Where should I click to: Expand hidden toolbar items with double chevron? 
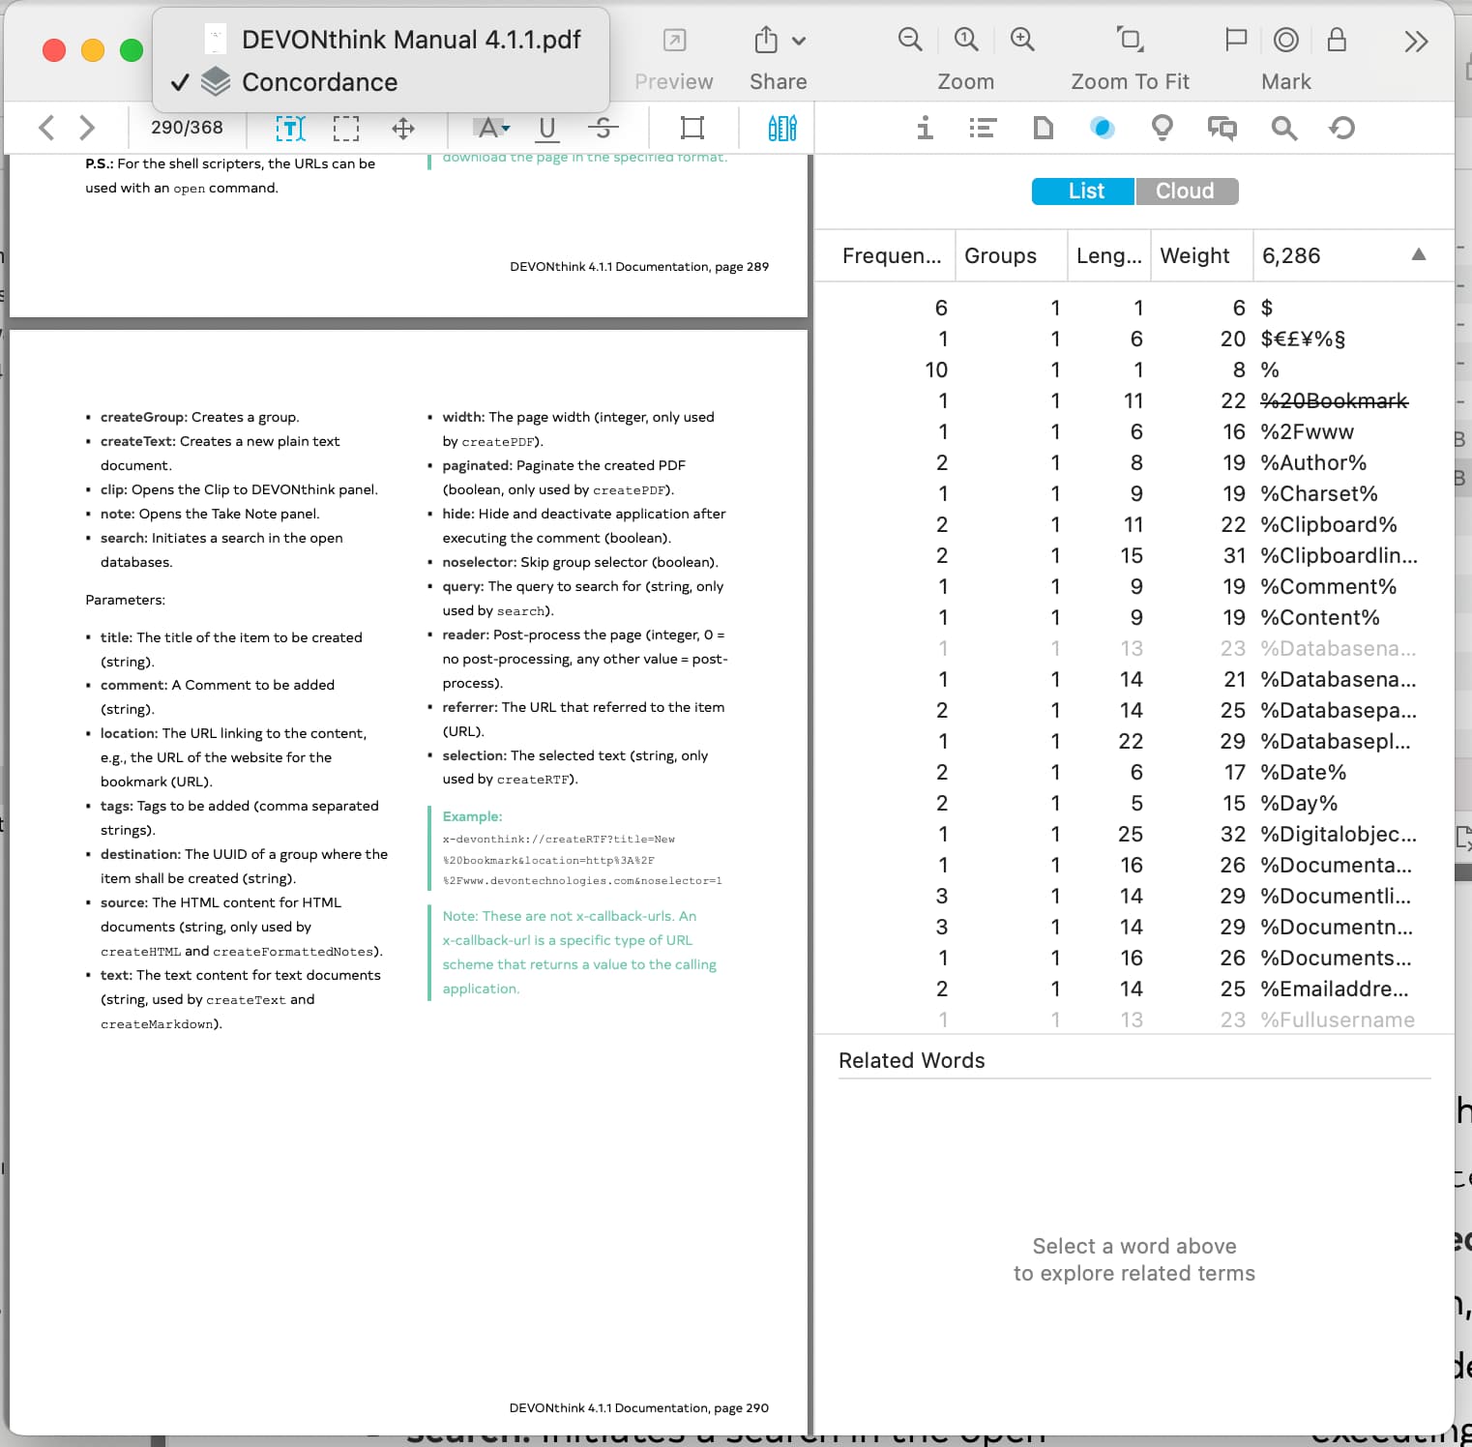pos(1416,42)
